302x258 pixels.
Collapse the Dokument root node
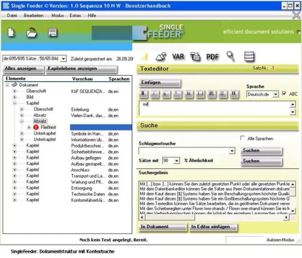(7, 85)
